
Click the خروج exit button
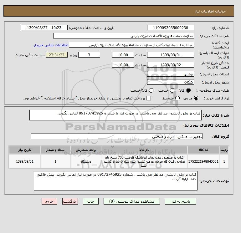tap(49, 201)
